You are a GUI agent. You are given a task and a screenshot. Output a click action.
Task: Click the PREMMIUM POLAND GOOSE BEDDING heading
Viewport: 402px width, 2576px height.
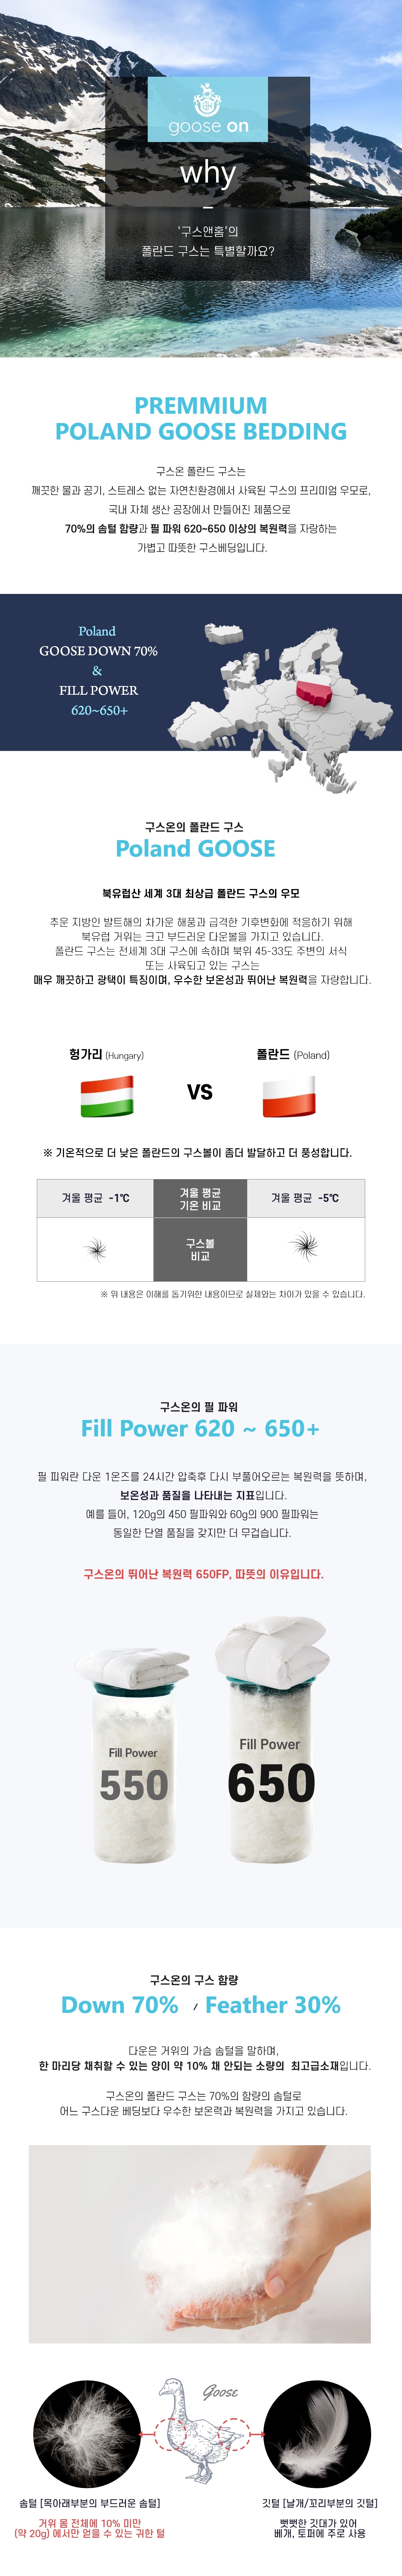pos(201,419)
